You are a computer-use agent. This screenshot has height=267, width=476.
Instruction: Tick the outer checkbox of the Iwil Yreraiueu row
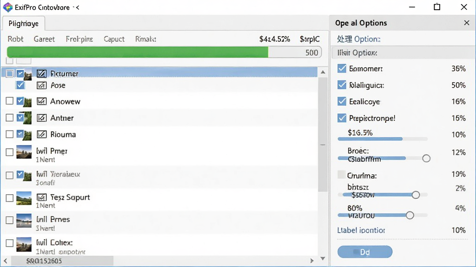(x=9, y=175)
